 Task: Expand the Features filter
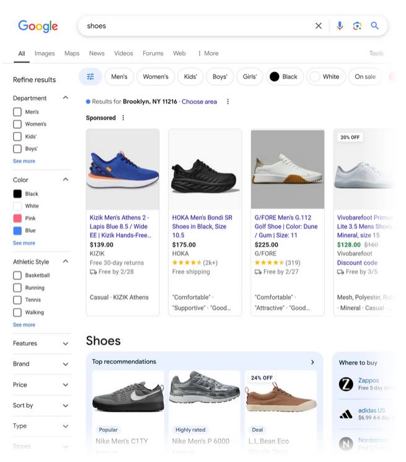[x=66, y=344]
